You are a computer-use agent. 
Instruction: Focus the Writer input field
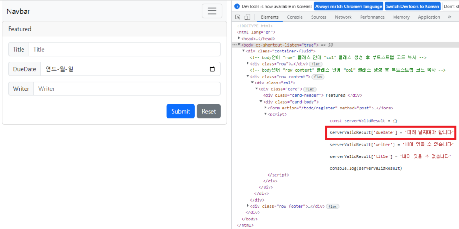(x=127, y=88)
